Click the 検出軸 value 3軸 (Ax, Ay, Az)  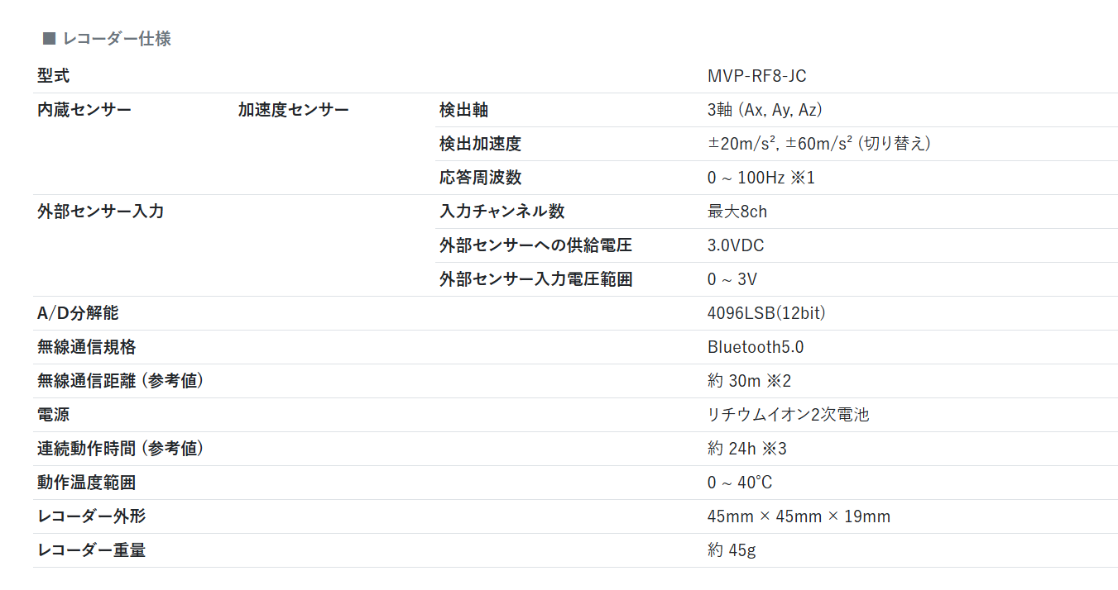(x=764, y=111)
